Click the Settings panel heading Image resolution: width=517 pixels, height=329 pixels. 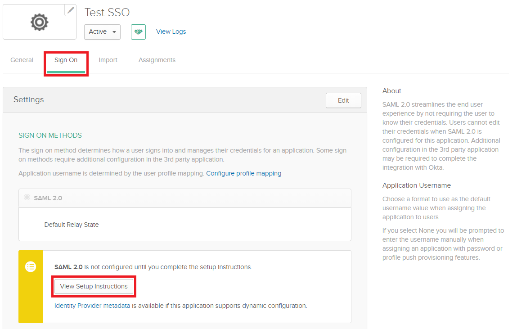tap(29, 99)
